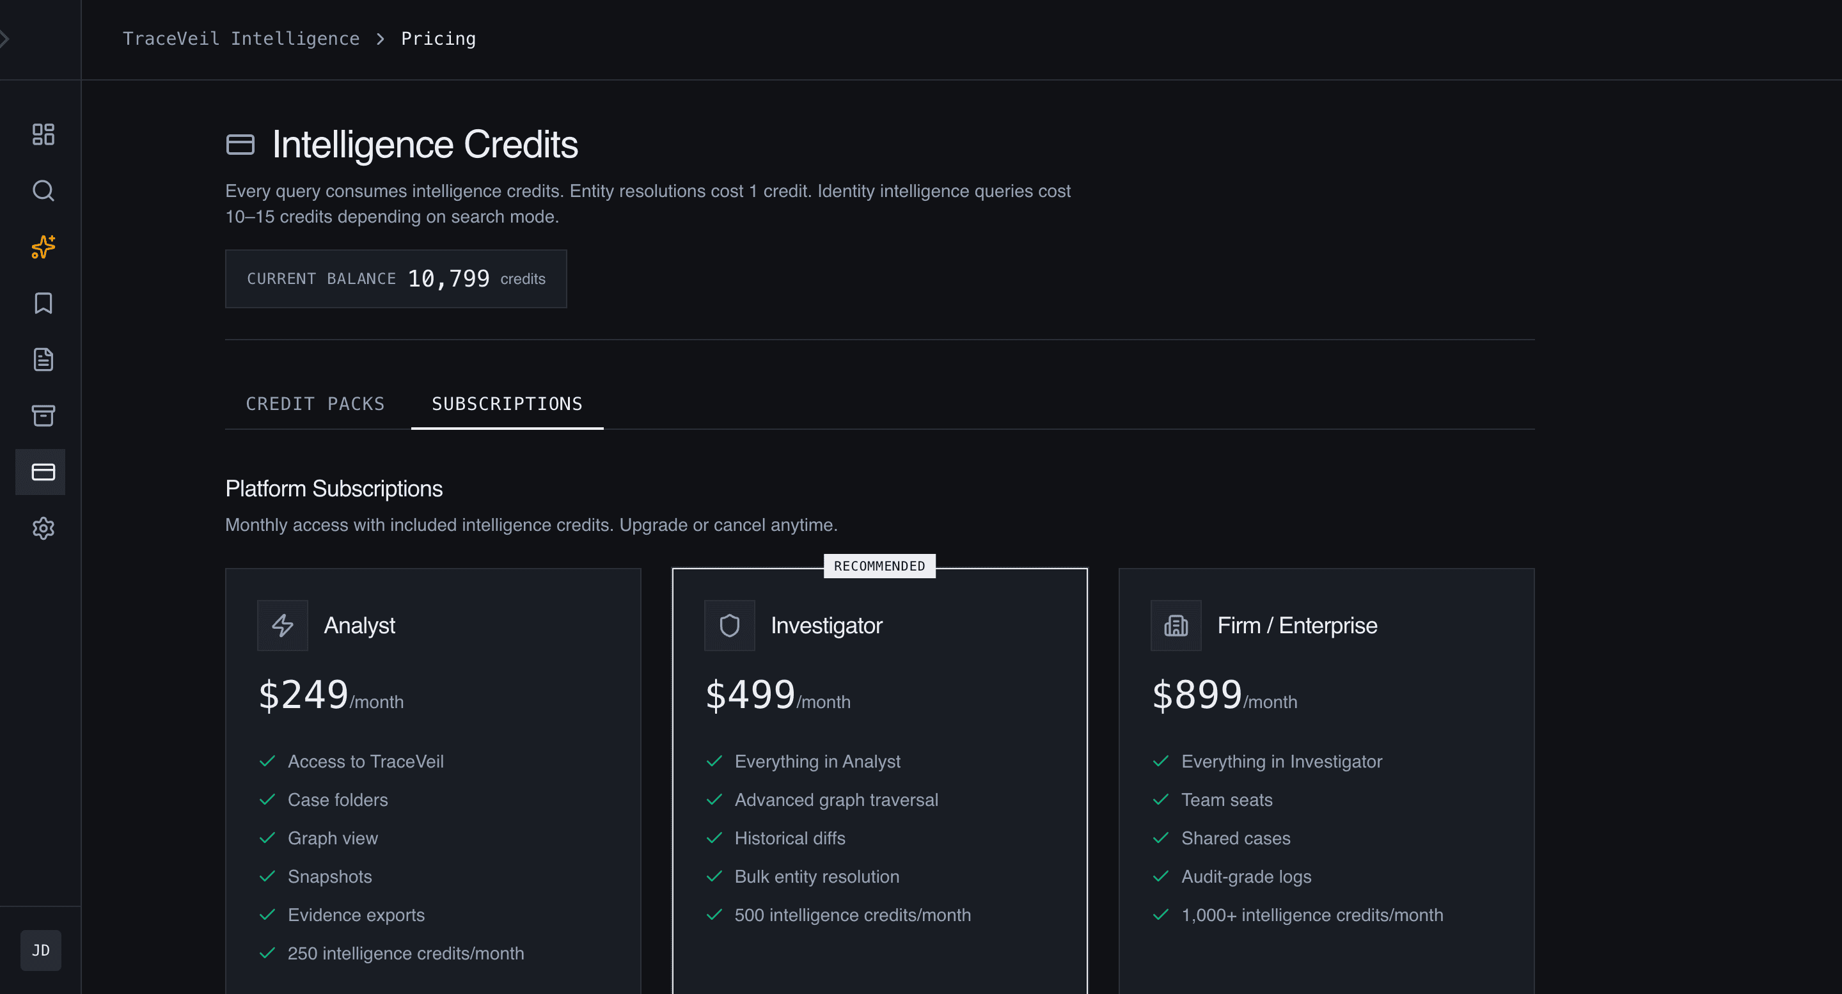This screenshot has width=1842, height=994.
Task: Click the lightning icon on Analyst plan
Action: 281,625
